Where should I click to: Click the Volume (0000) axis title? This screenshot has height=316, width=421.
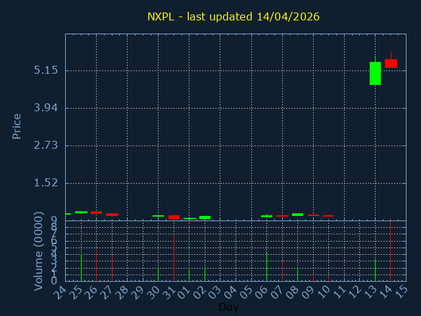pos(39,251)
